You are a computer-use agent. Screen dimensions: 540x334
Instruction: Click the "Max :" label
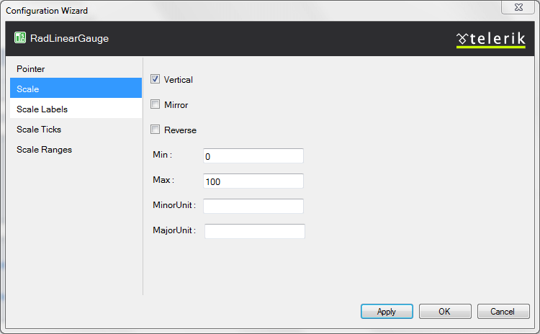[163, 180]
